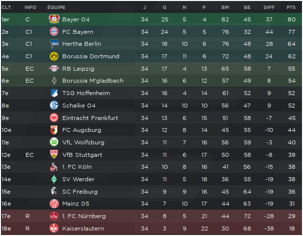Open the RB Leipzig logo

coord(54,68)
